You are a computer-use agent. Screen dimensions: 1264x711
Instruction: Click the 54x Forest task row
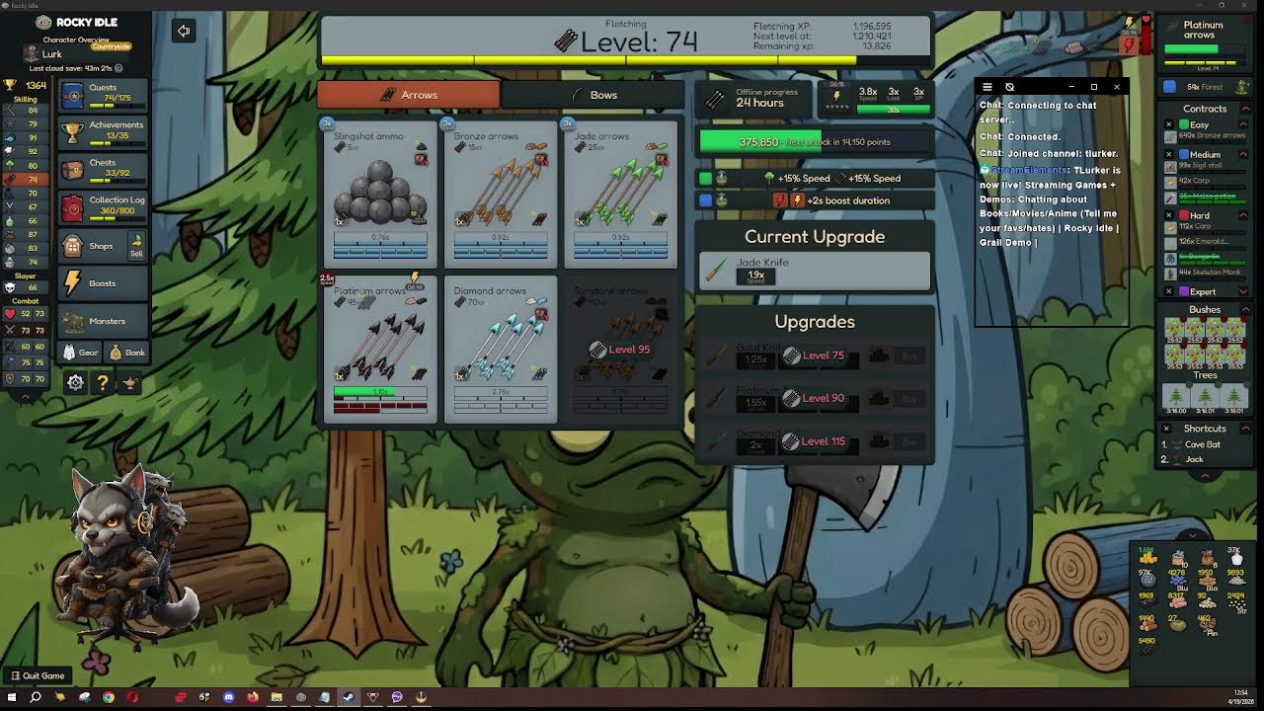(1206, 87)
